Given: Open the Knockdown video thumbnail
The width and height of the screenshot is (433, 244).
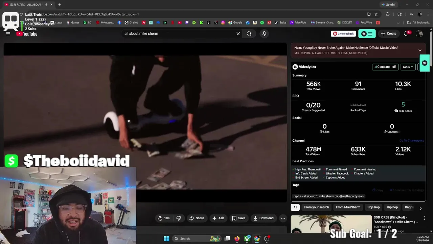Looking at the screenshot, I should click(x=331, y=224).
